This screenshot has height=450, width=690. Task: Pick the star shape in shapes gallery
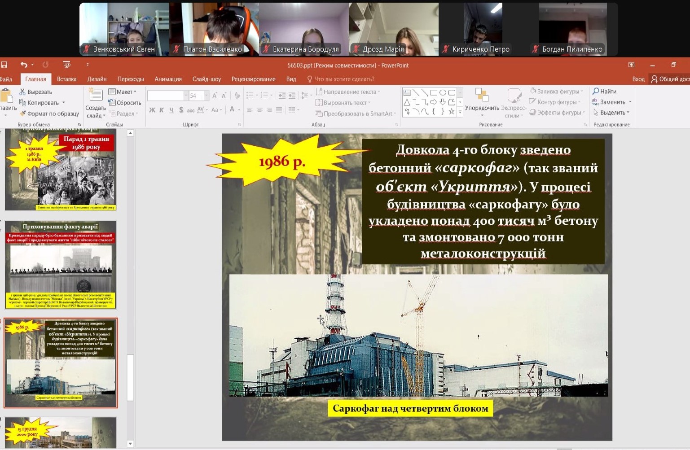click(451, 112)
